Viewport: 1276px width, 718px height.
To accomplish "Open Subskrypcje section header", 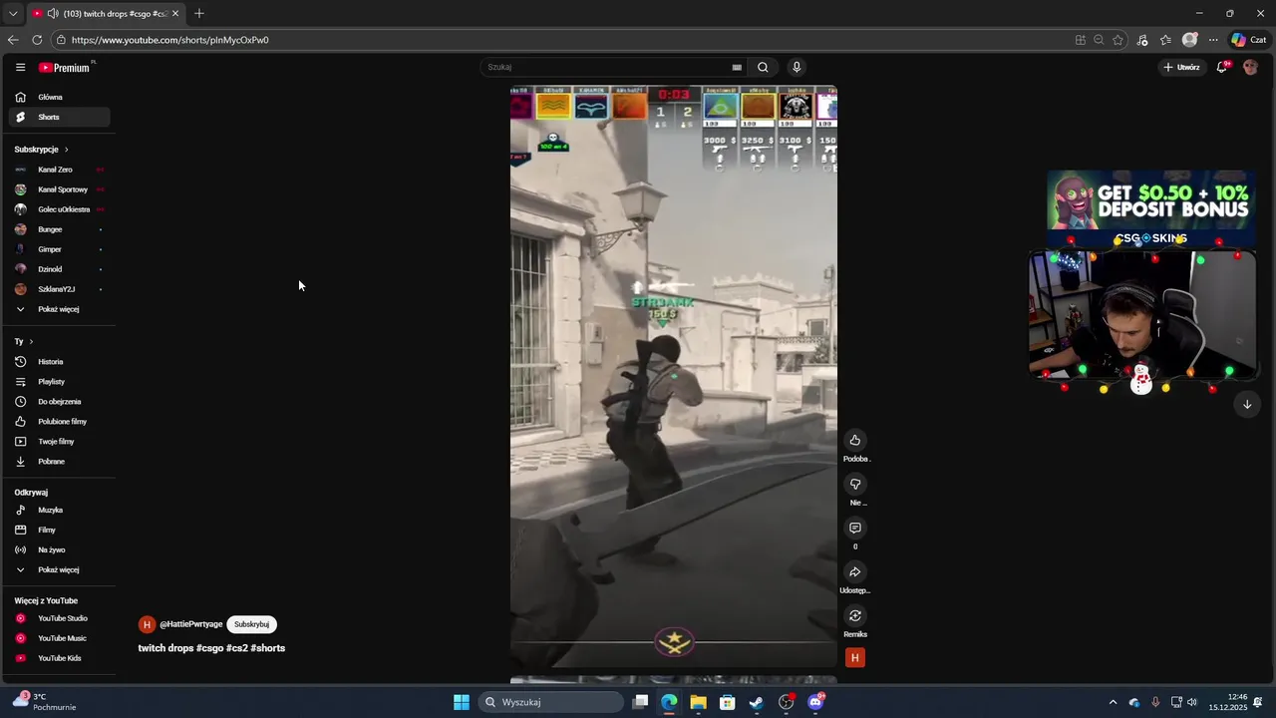I will click(x=41, y=150).
